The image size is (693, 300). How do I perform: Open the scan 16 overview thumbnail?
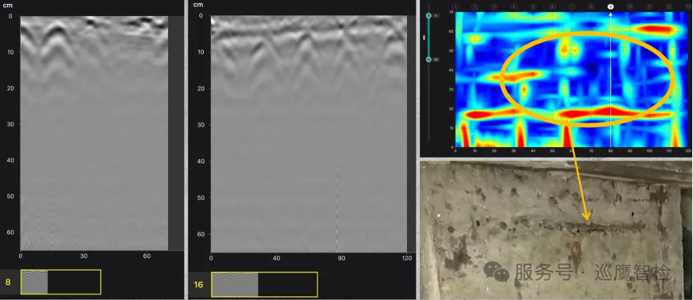pyautogui.click(x=264, y=284)
